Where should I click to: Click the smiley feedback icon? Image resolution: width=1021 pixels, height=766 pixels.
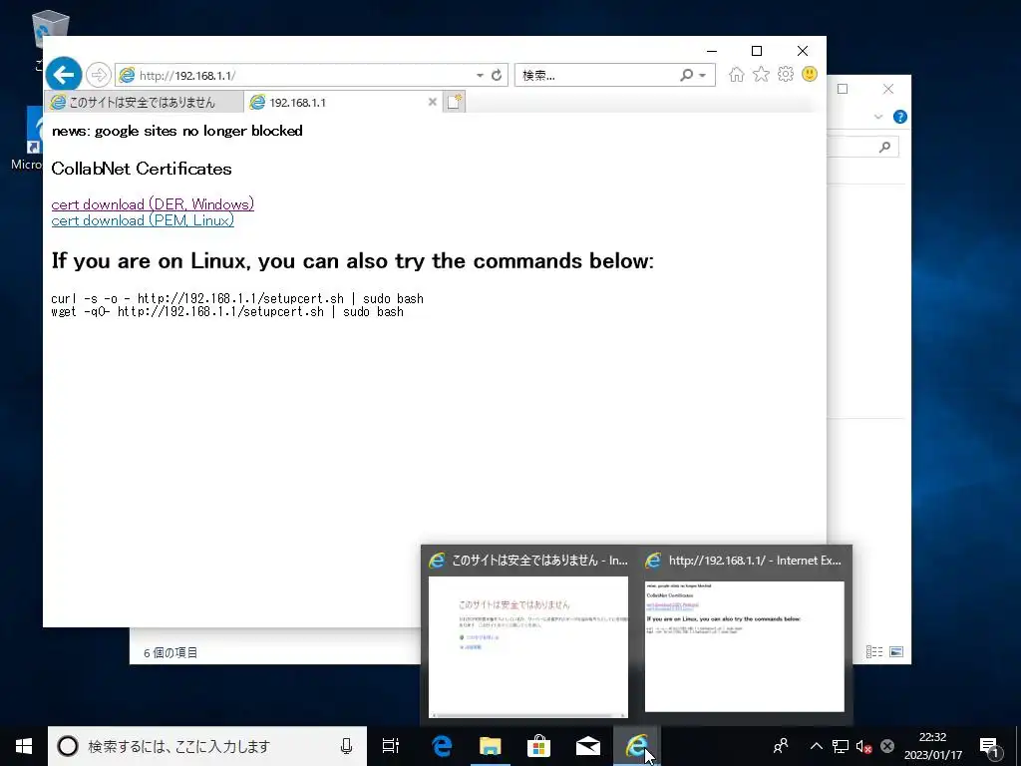(x=810, y=74)
